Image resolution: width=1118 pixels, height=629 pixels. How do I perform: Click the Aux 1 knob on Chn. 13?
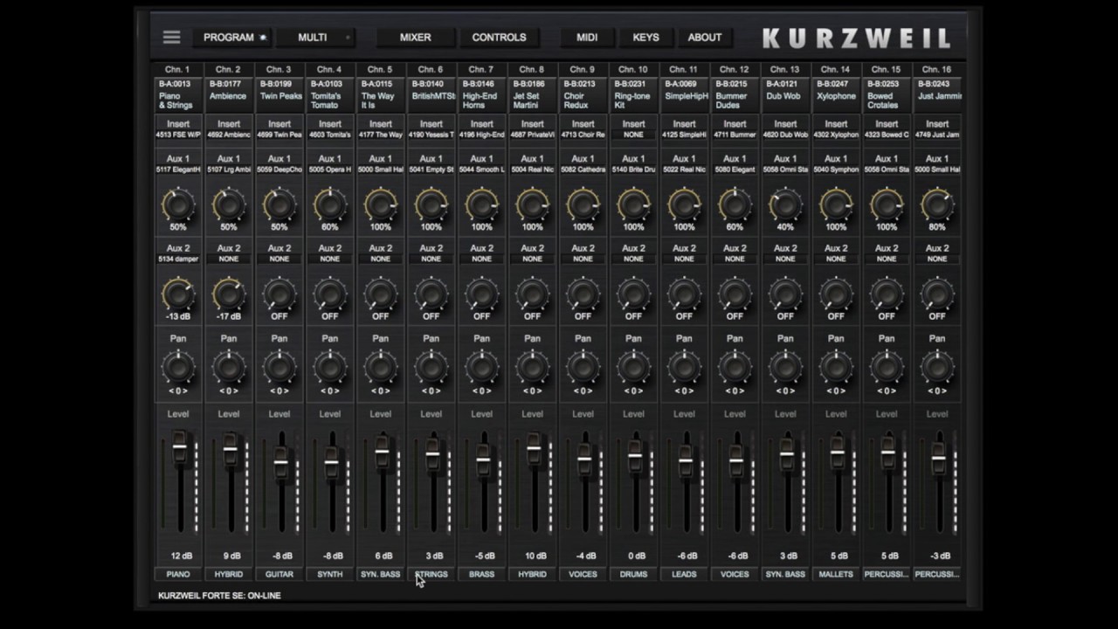click(785, 205)
